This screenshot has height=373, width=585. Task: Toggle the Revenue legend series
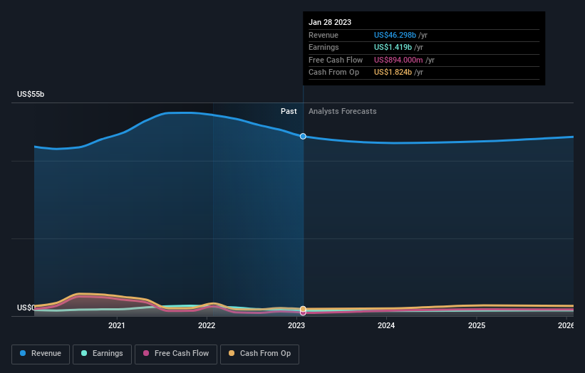(41, 354)
